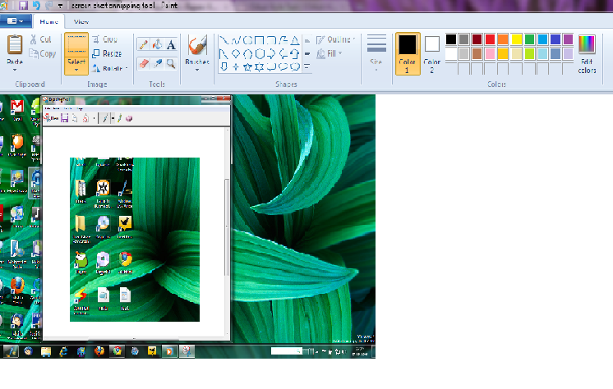
Task: Open the Paint file menu button
Action: tap(16, 21)
